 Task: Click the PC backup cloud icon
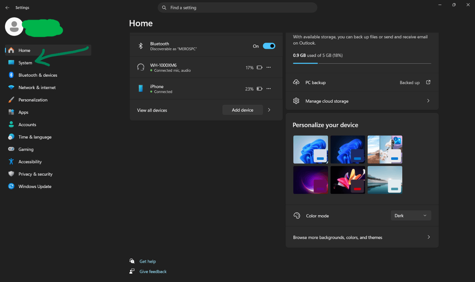296,82
